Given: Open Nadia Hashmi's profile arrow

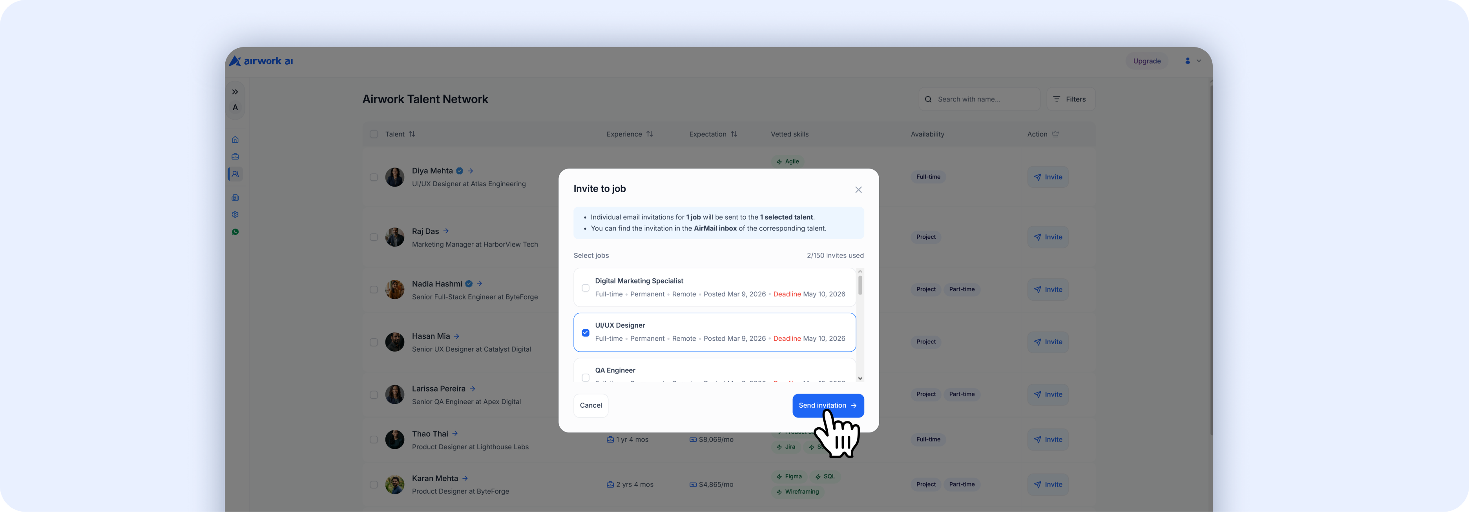Looking at the screenshot, I should [480, 283].
